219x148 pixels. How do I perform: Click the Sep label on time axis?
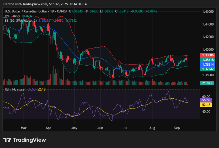pos(177,128)
